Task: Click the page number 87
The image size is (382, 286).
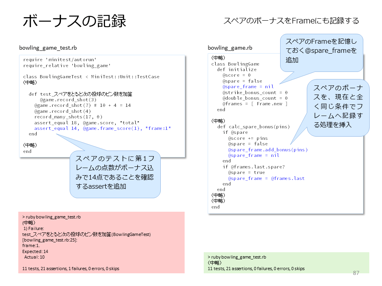Action: (x=356, y=273)
